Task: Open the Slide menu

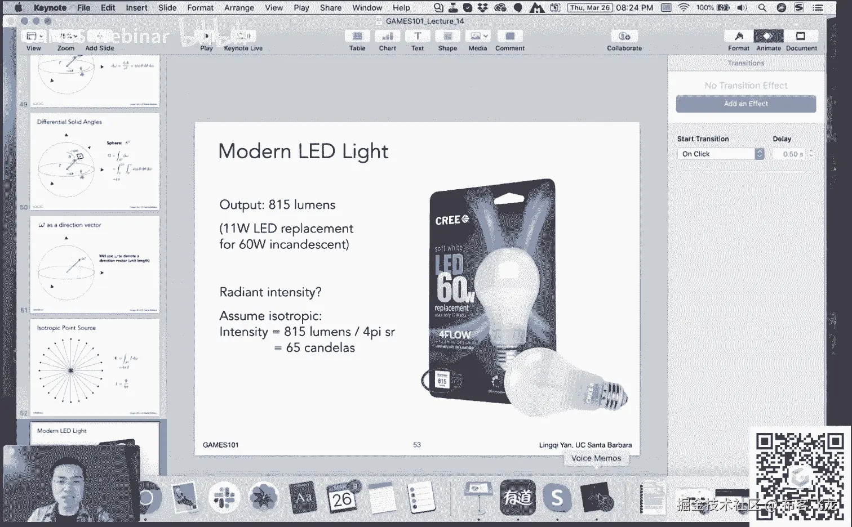Action: point(167,7)
